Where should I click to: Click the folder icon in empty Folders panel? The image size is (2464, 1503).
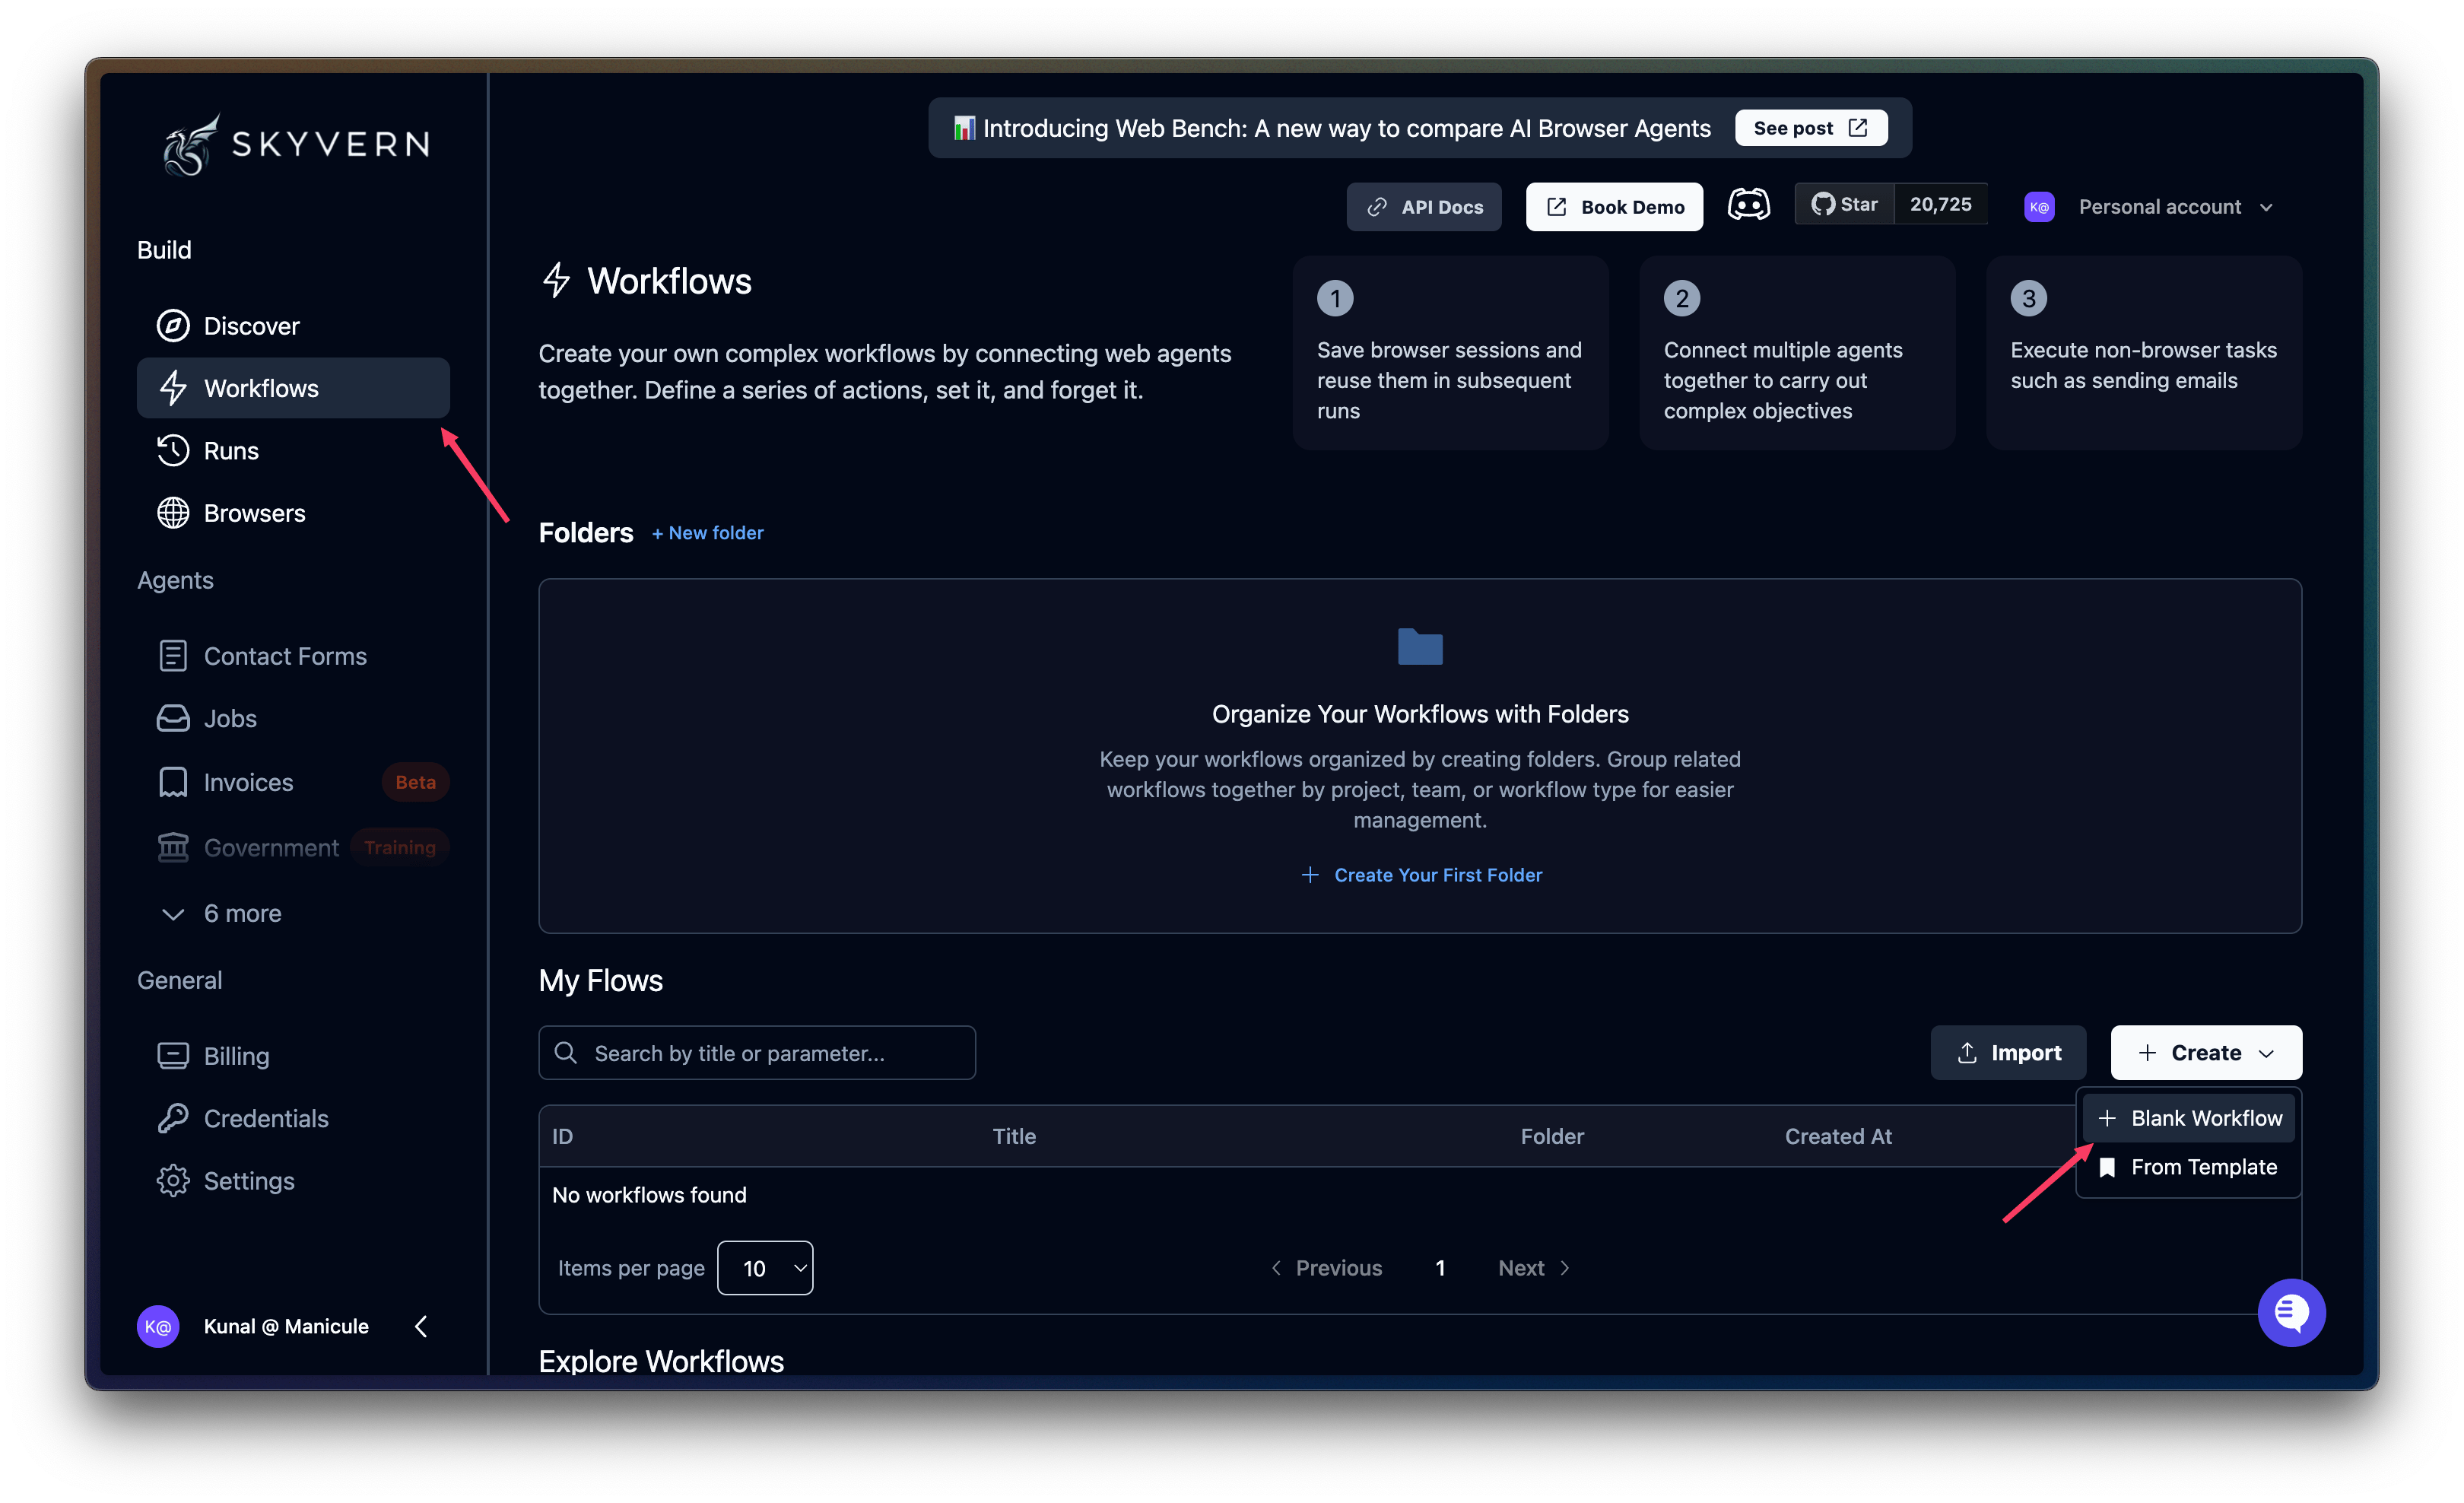point(1420,646)
